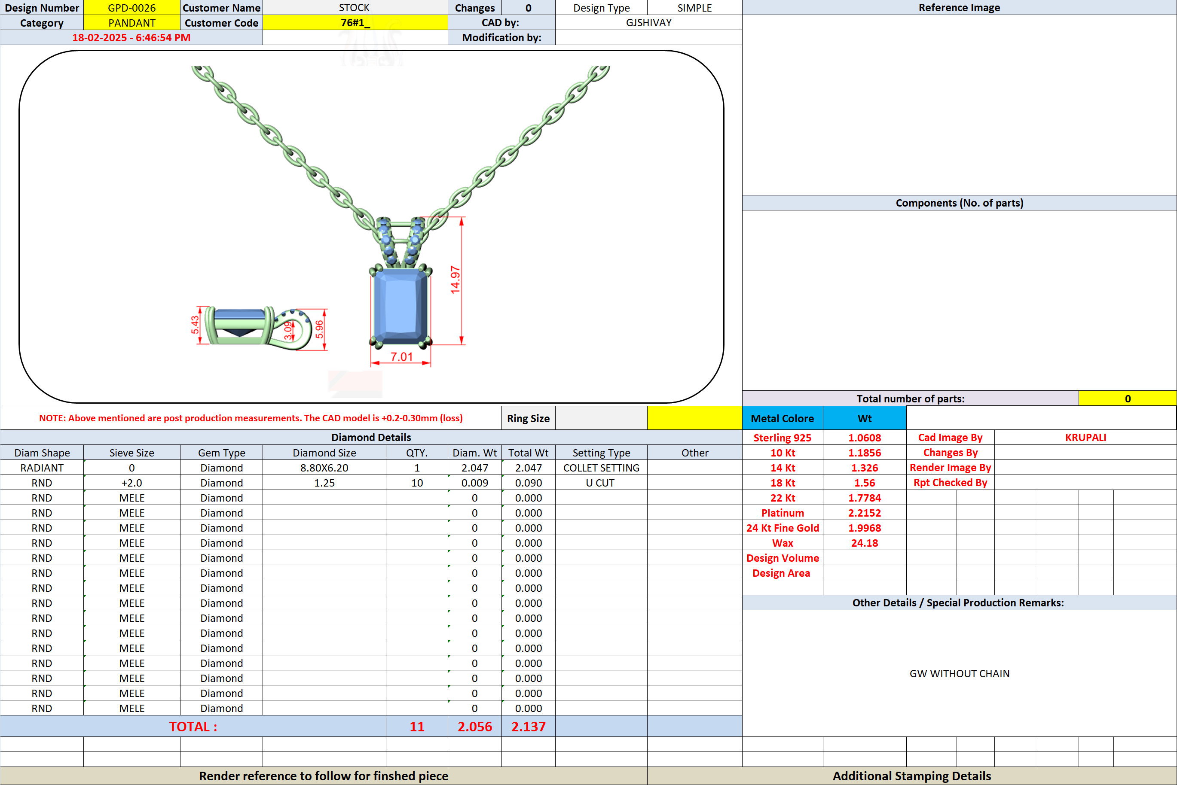Select the Other Details / Special Production Remarks header
This screenshot has height=785, width=1177.
[959, 602]
